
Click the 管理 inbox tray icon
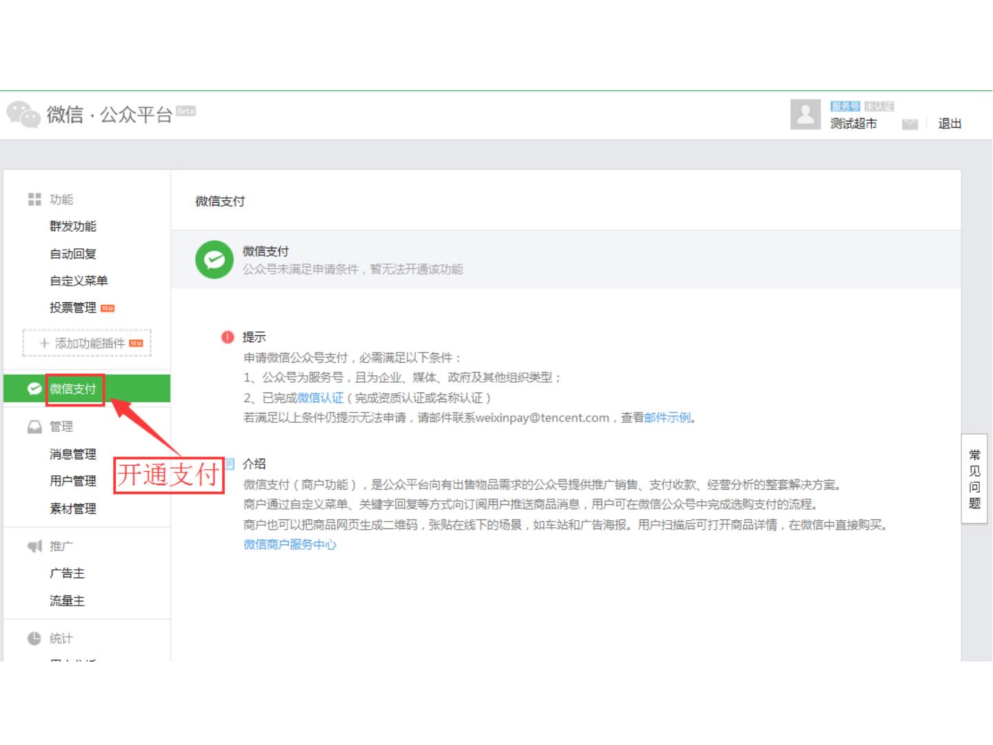pos(34,427)
